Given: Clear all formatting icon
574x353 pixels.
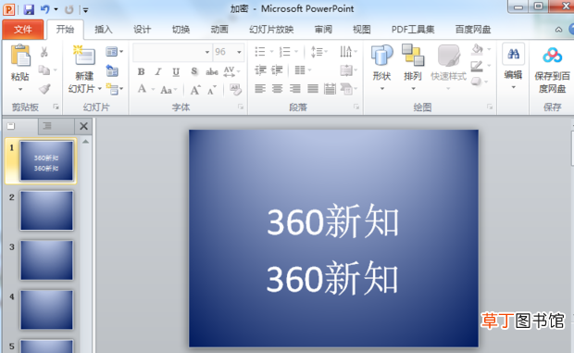Looking at the screenshot, I should (x=235, y=89).
